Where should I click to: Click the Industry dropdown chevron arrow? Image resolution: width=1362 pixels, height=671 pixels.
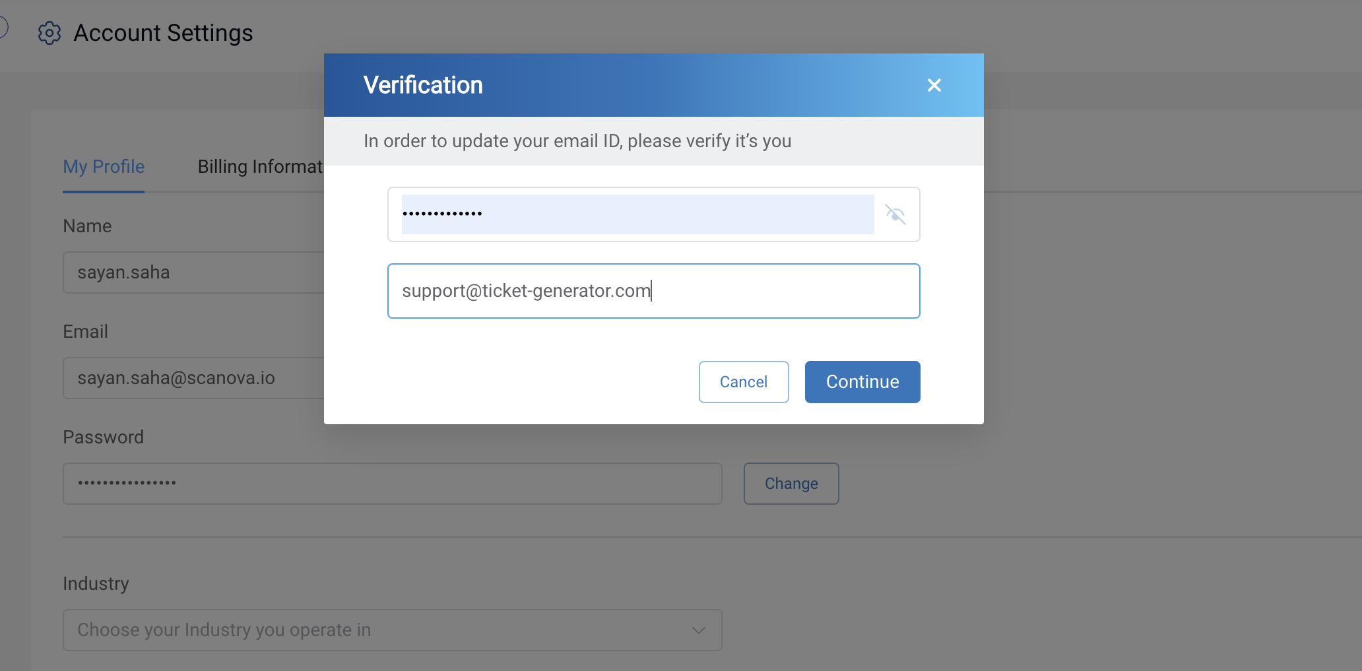699,630
